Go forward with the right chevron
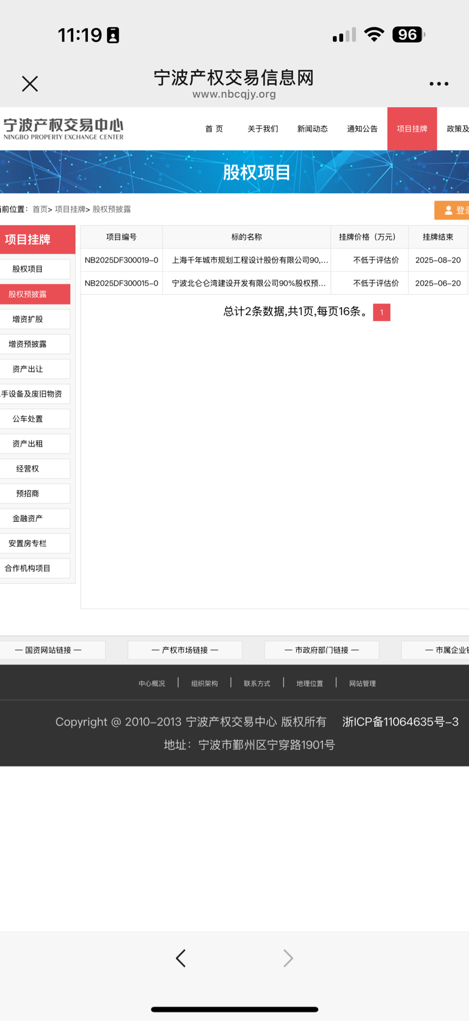Screen dimensions: 469x1021 [288, 958]
